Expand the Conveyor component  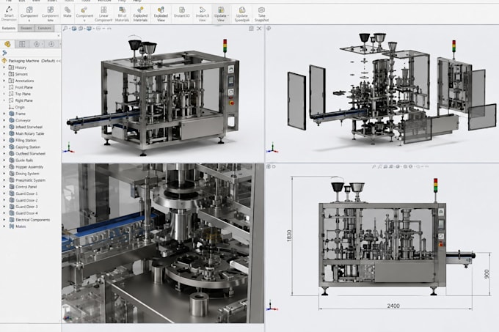pyautogui.click(x=4, y=120)
